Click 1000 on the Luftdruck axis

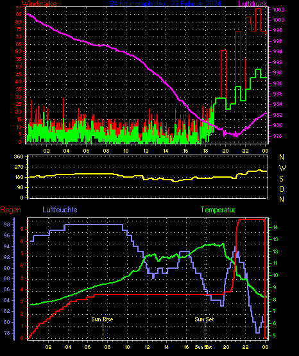(278, 20)
